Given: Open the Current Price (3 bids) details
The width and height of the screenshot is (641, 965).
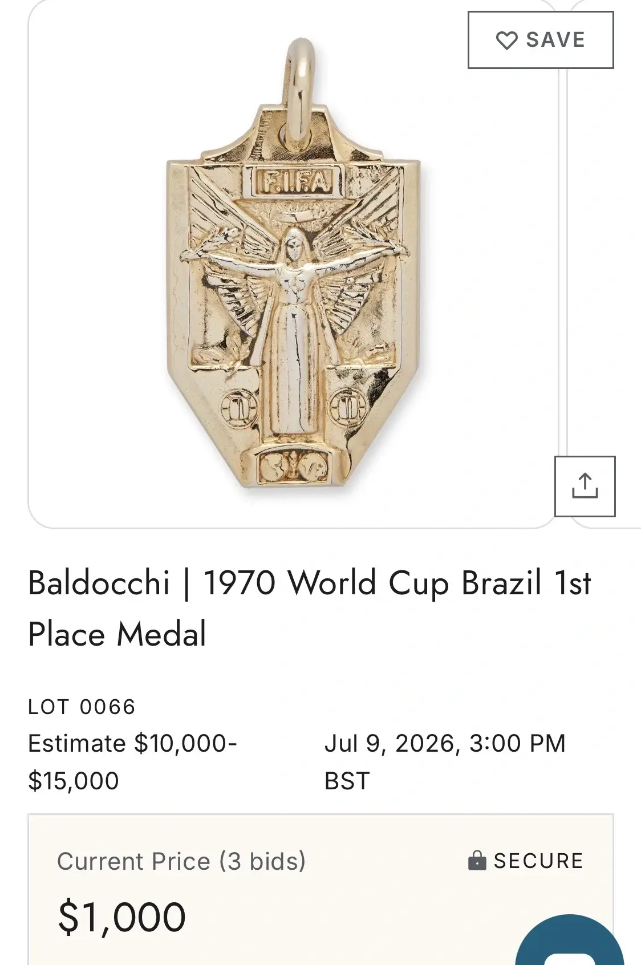Looking at the screenshot, I should click(x=181, y=861).
